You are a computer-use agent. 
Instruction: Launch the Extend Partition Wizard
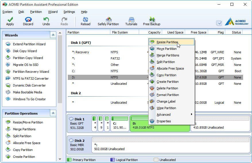(29, 44)
